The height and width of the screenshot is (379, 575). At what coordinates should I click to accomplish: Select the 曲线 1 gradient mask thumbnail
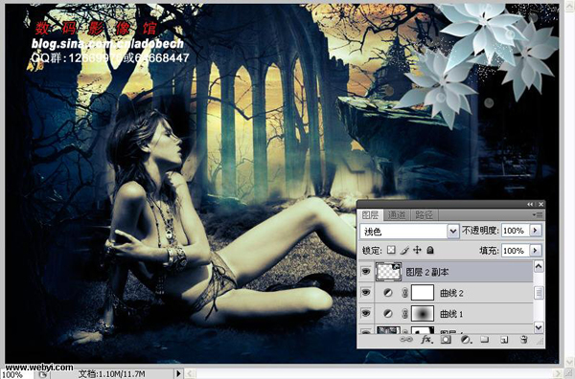423,314
